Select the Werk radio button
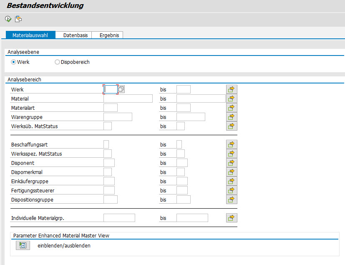345x265 pixels. coord(13,62)
